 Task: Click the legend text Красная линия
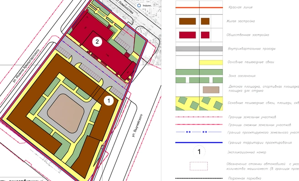point(240,7)
